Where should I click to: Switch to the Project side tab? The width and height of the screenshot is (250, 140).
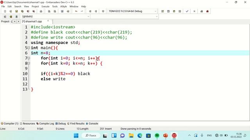[5, 21]
